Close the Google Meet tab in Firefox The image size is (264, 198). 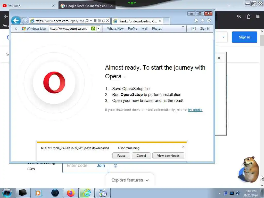click(x=111, y=6)
